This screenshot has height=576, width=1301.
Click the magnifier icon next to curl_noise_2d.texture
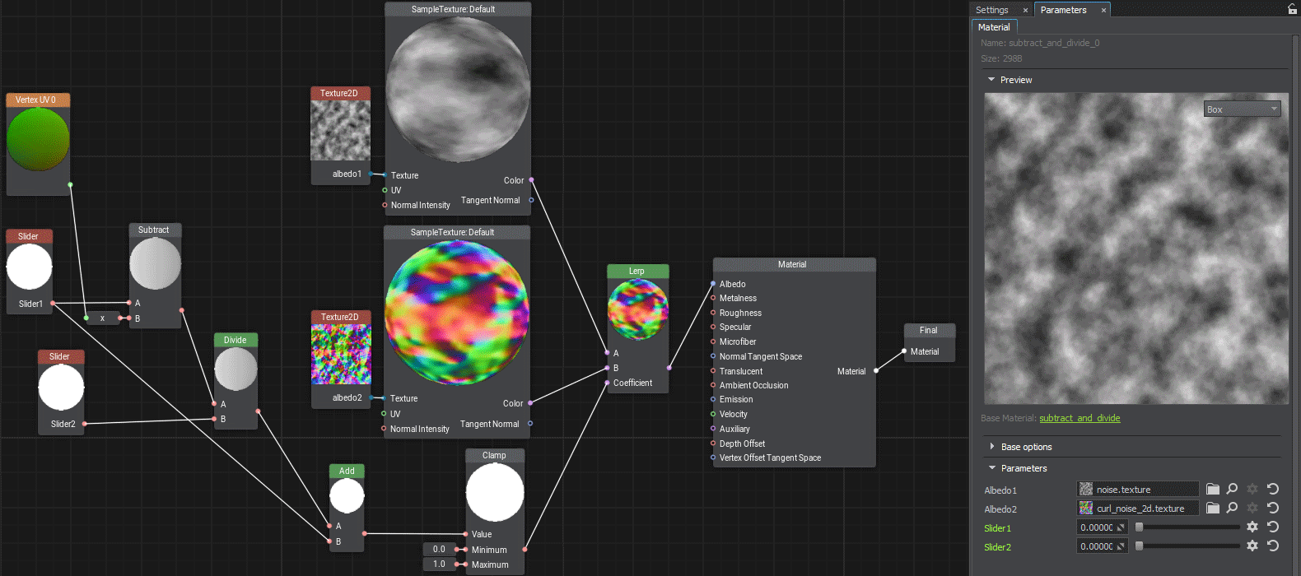(1232, 508)
